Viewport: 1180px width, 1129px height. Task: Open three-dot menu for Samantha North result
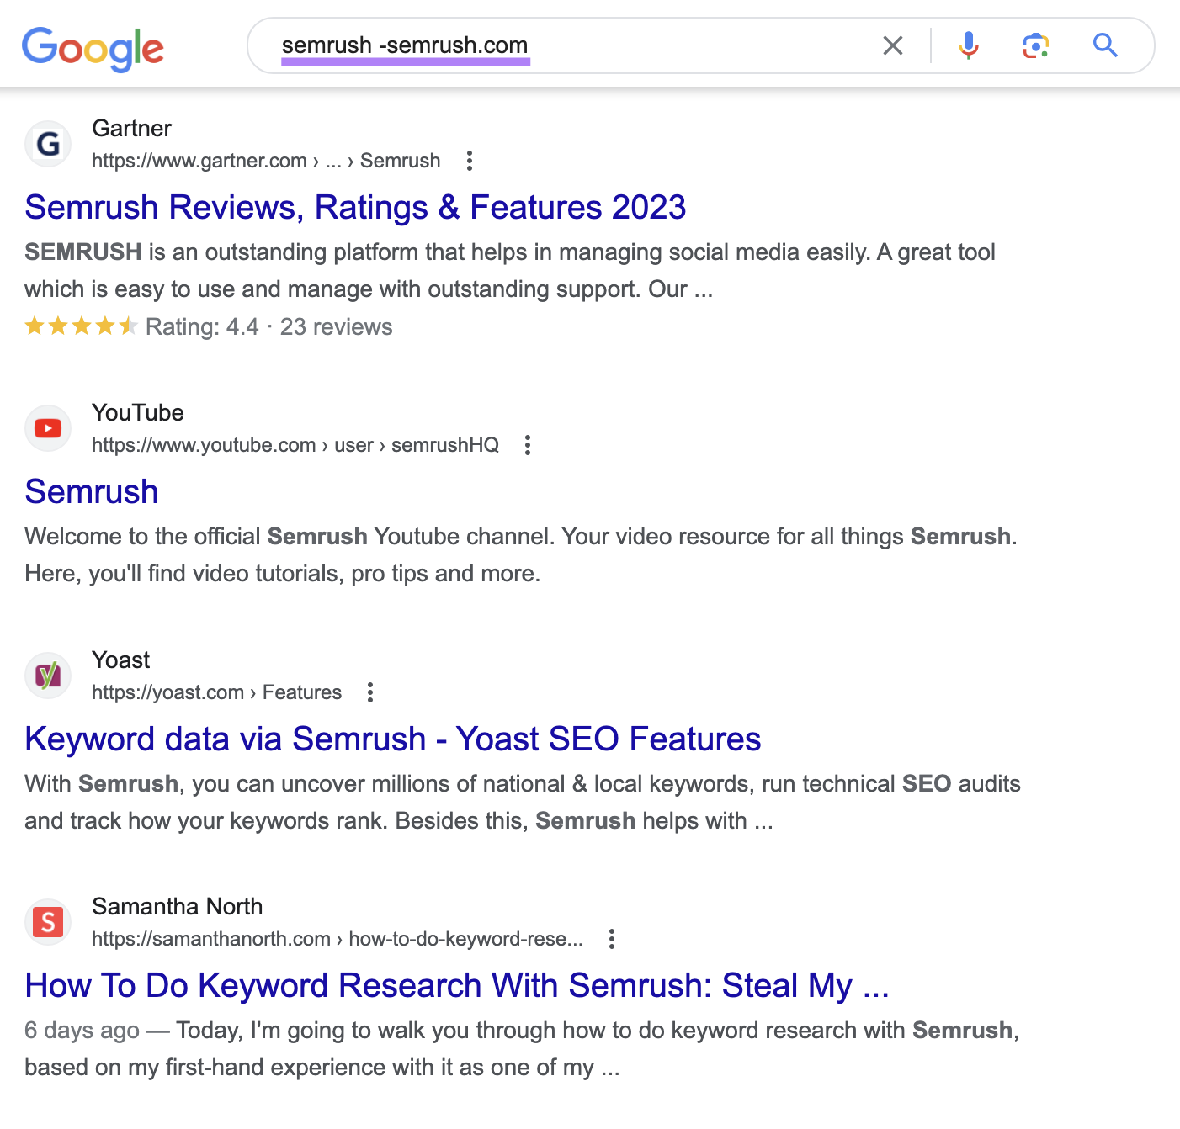click(612, 939)
